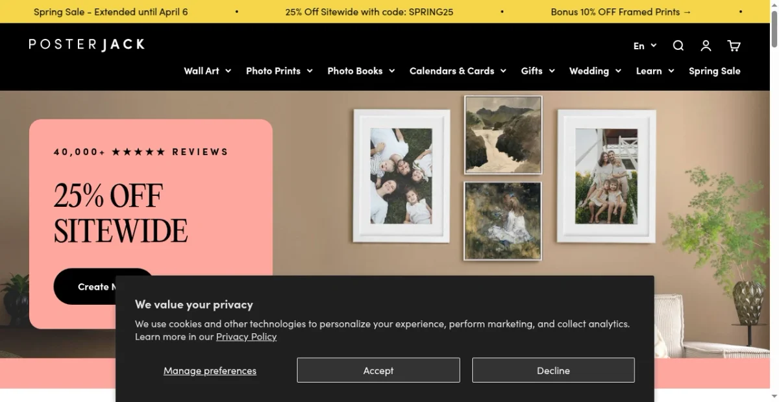Screen dimensions: 779x402
Task: Open the Gifts menu
Action: click(538, 71)
